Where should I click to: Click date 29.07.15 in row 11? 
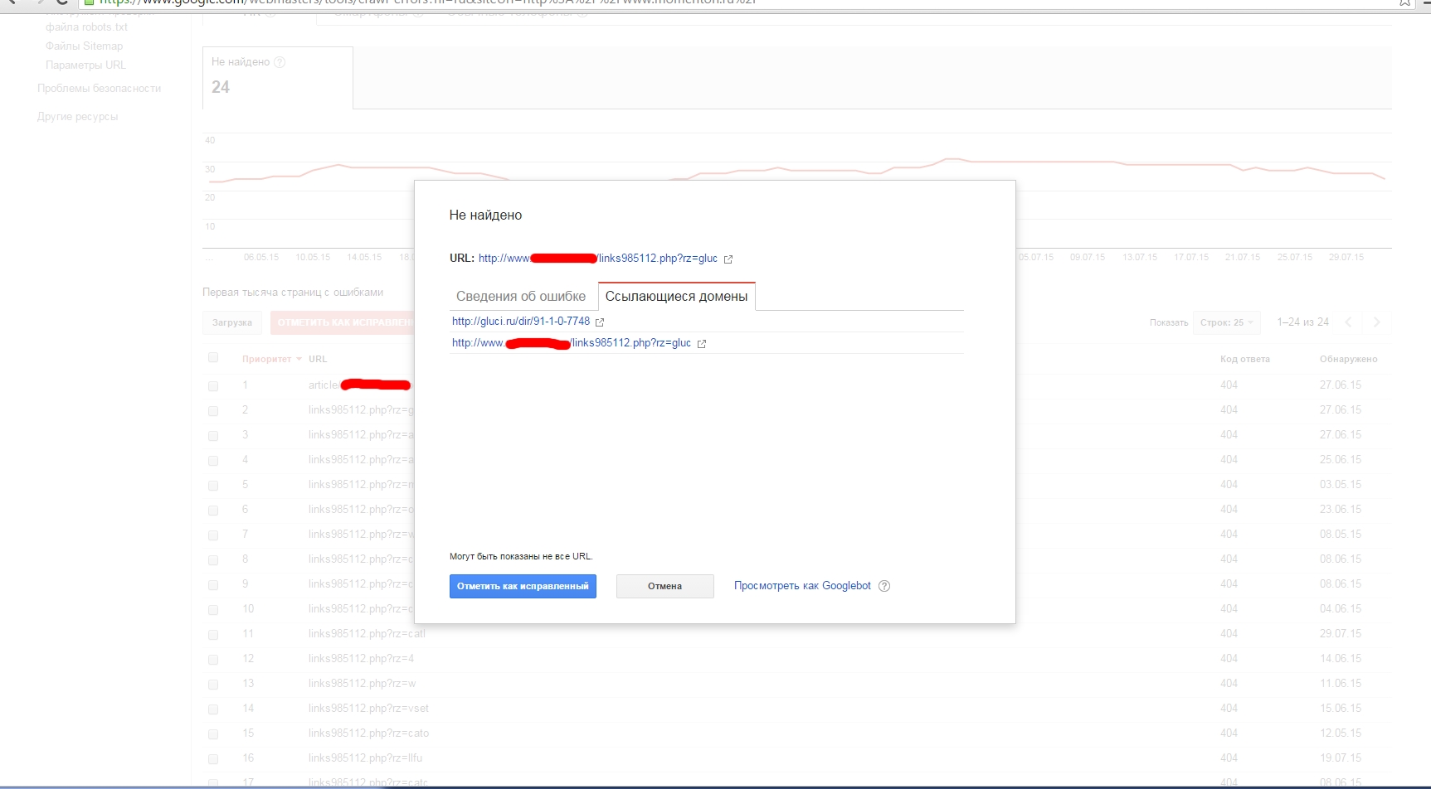point(1341,634)
